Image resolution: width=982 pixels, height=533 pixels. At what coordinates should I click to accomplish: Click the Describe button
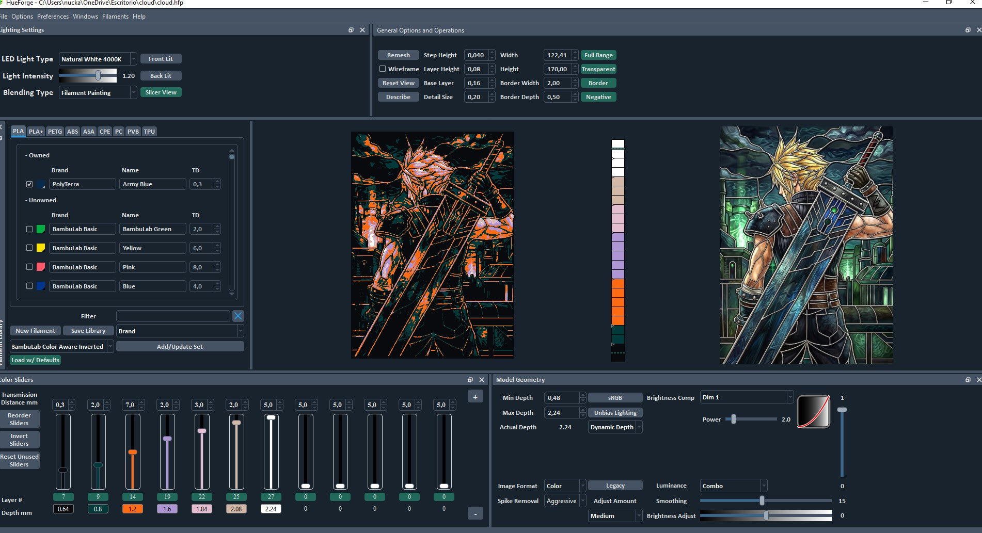click(399, 97)
